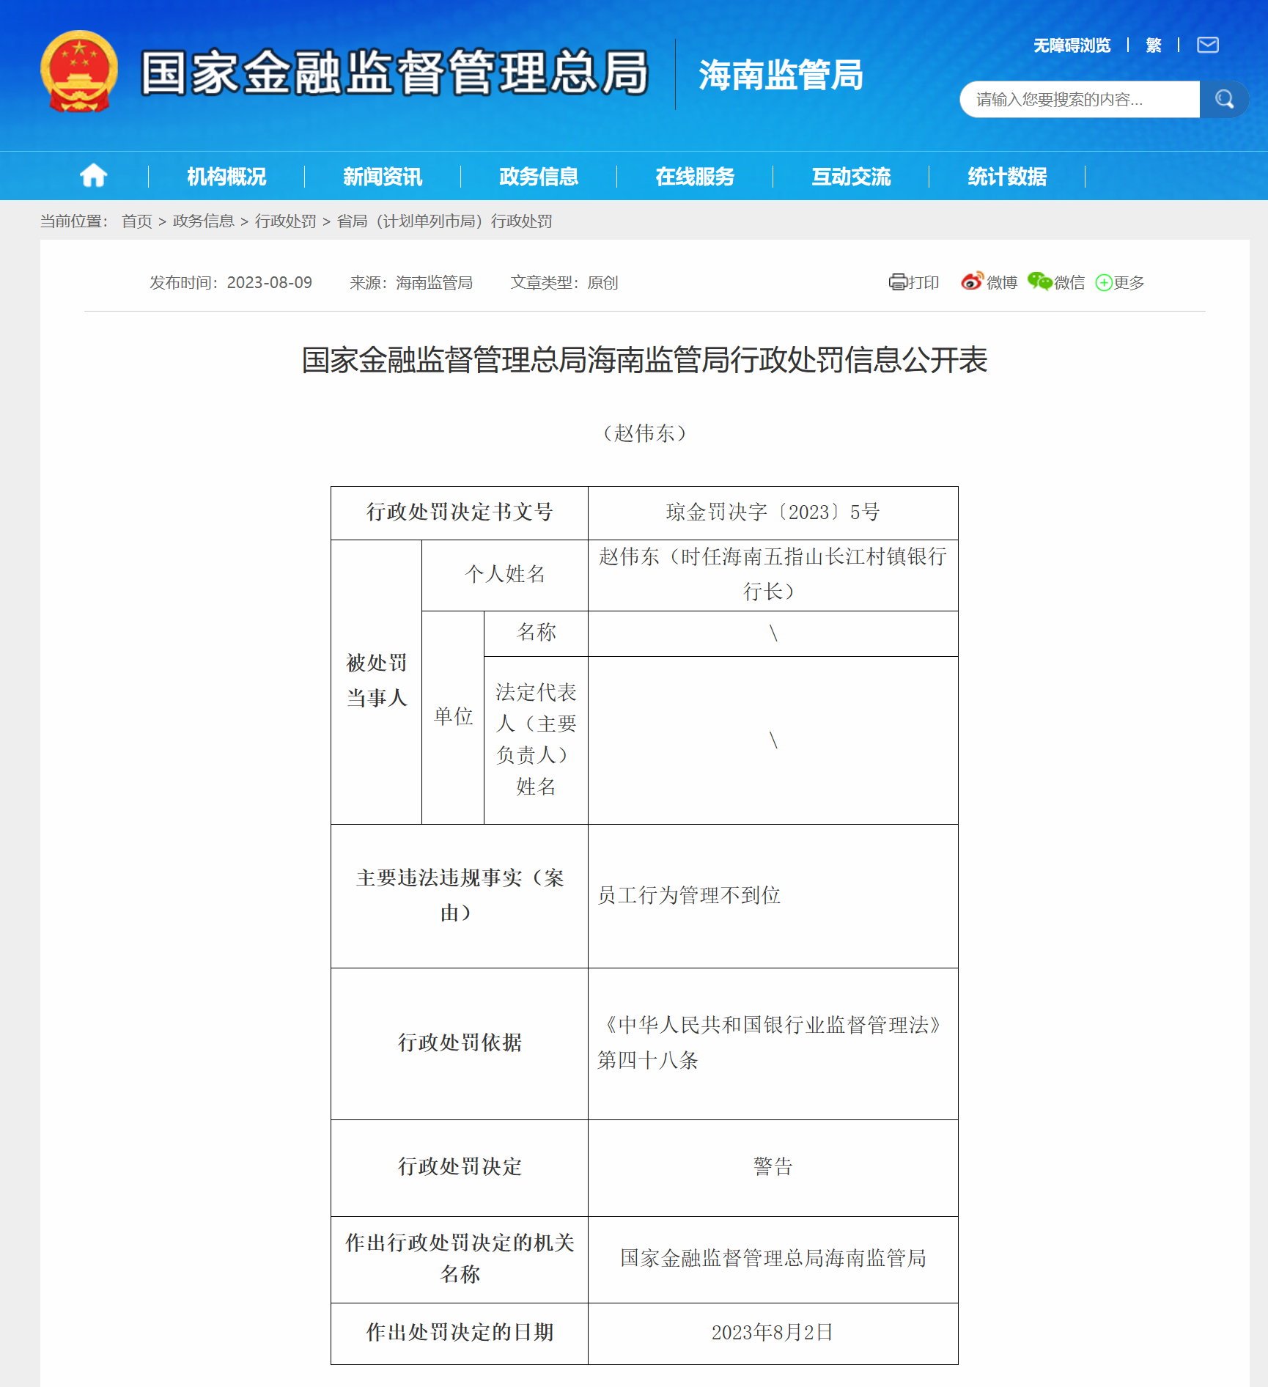The height and width of the screenshot is (1387, 1268).
Task: Click the publish date 2023-08-09
Action: (270, 282)
